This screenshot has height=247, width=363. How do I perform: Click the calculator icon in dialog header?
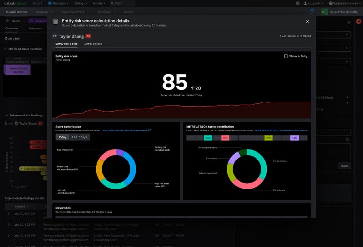[x=56, y=22]
